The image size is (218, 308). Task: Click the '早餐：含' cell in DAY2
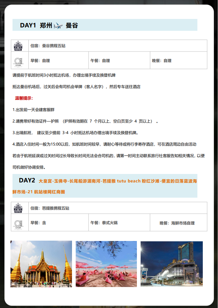click(x=38, y=223)
